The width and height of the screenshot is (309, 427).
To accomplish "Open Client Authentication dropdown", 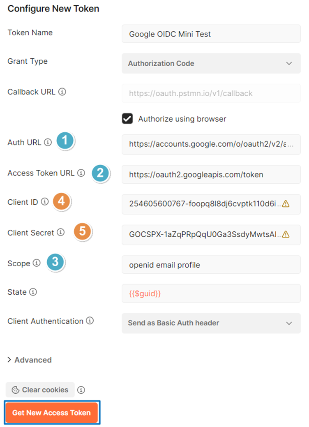I will coord(211,323).
